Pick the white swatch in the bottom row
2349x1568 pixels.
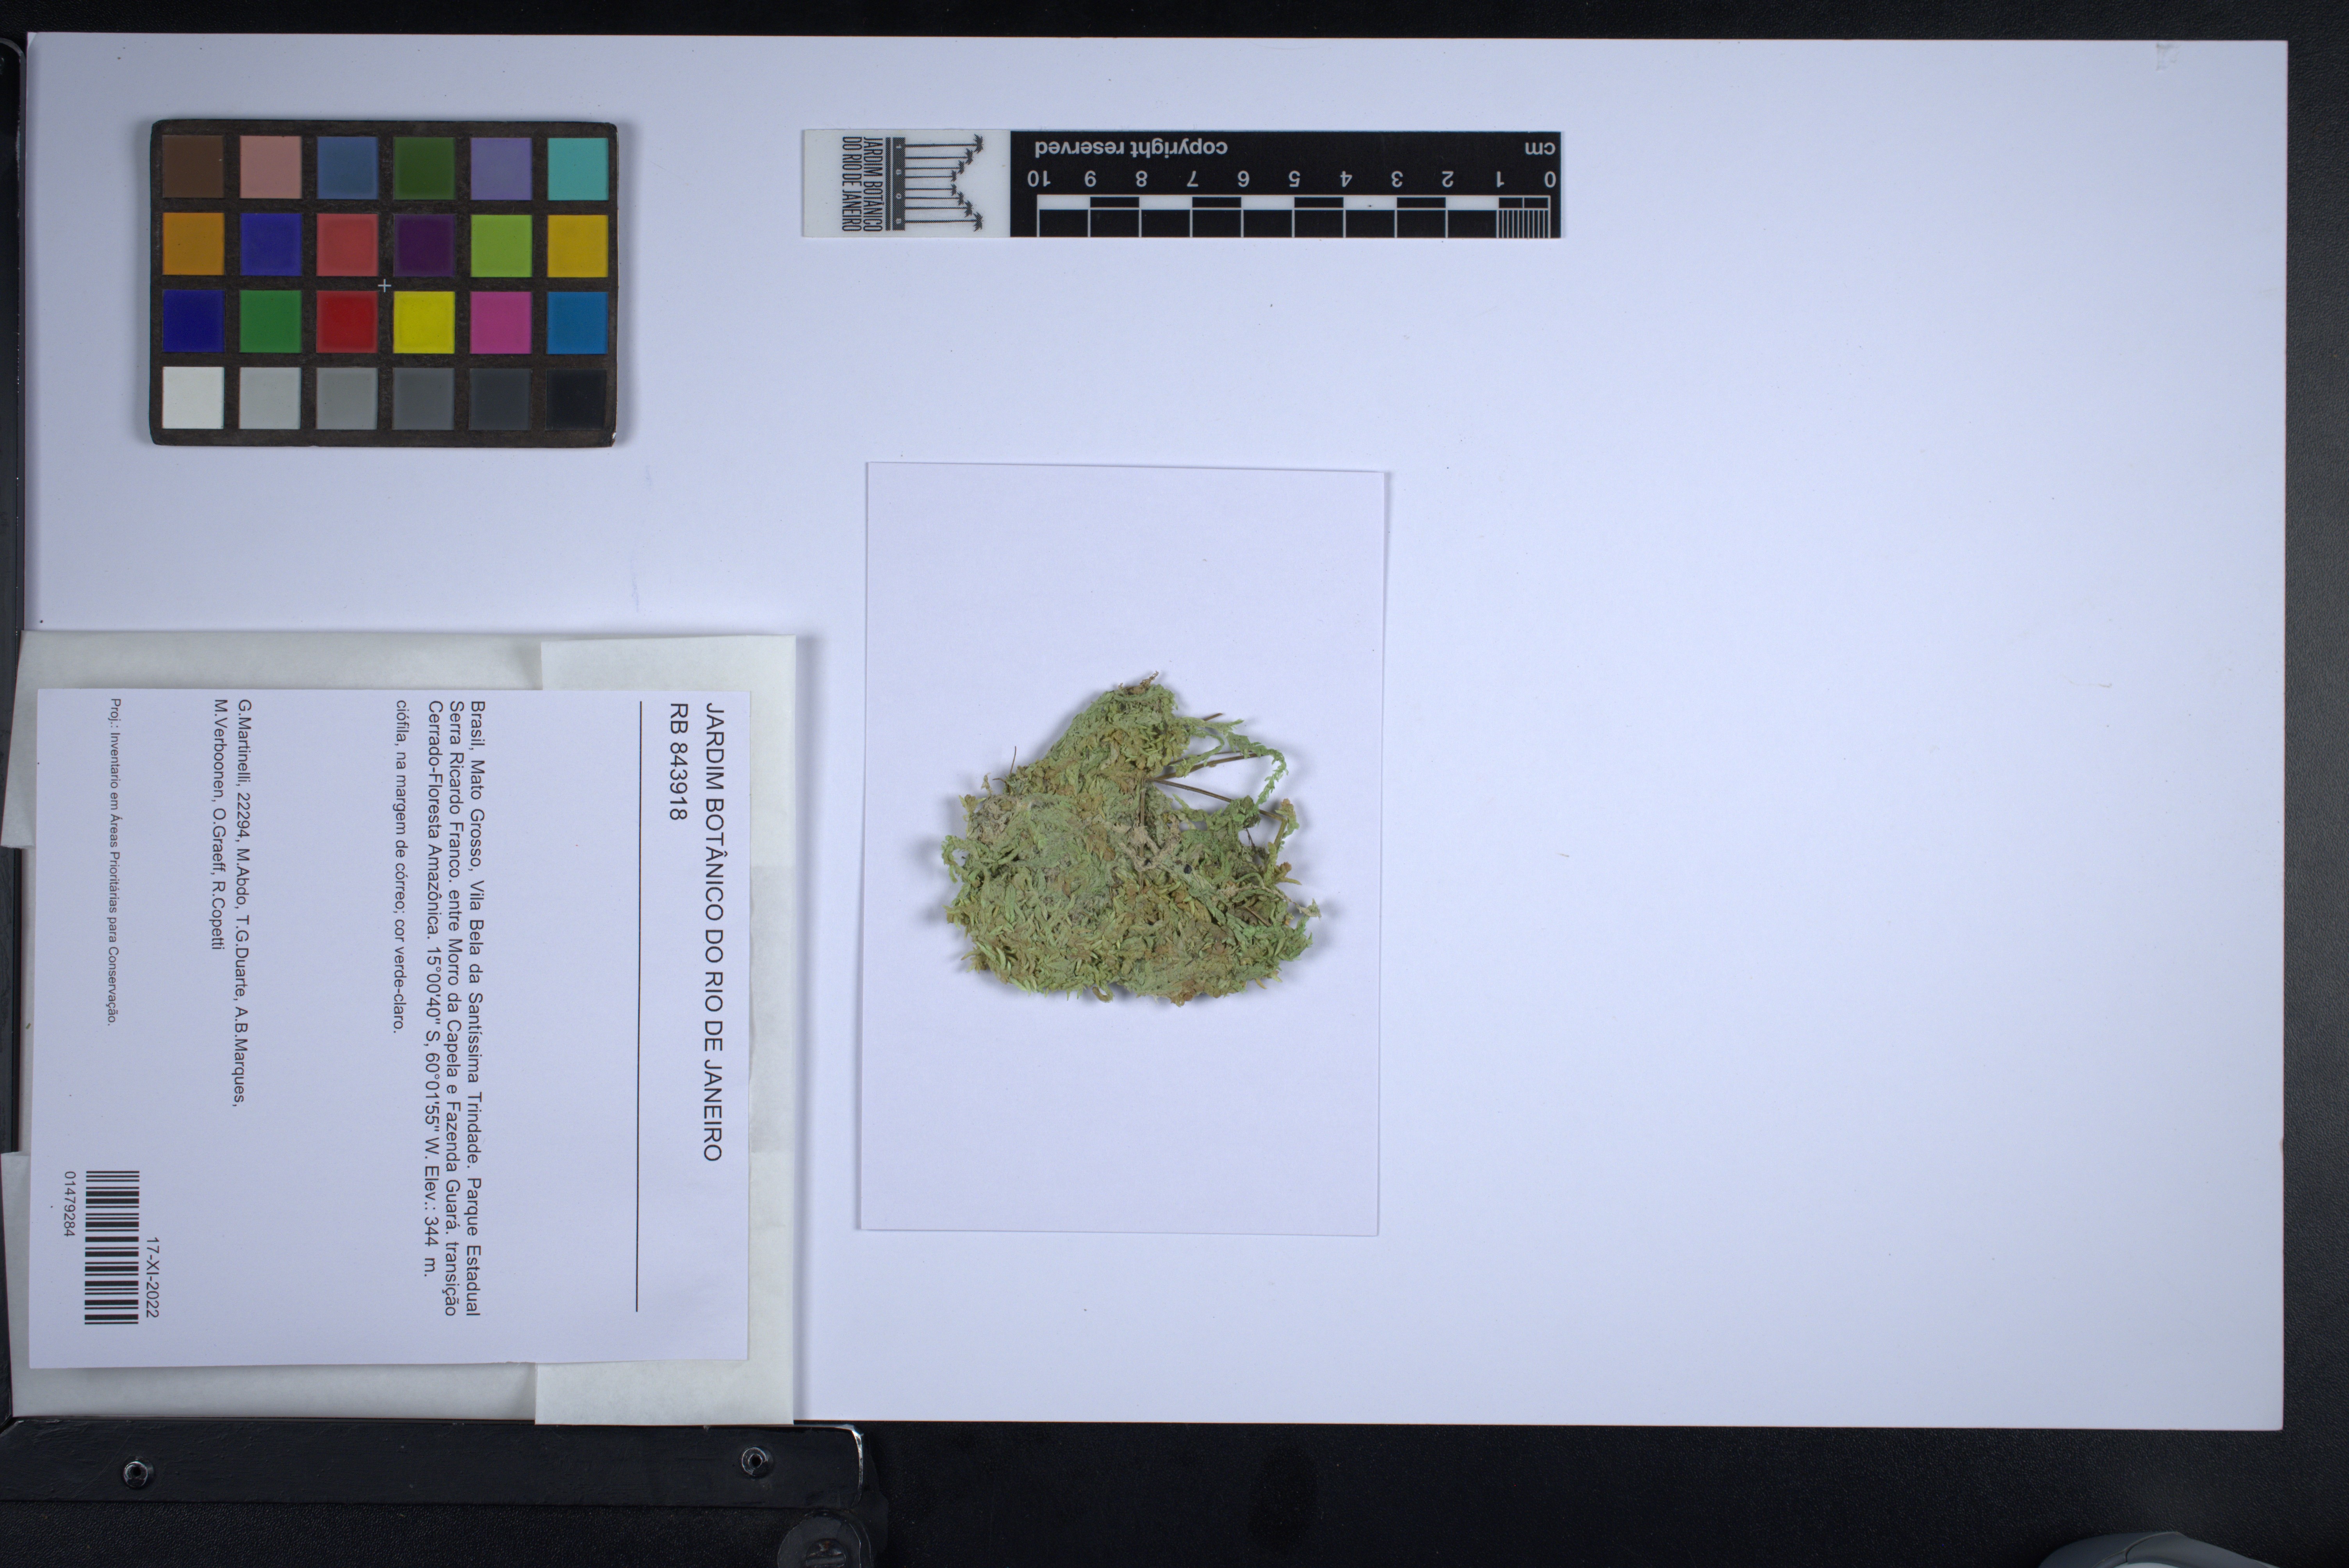[192, 398]
